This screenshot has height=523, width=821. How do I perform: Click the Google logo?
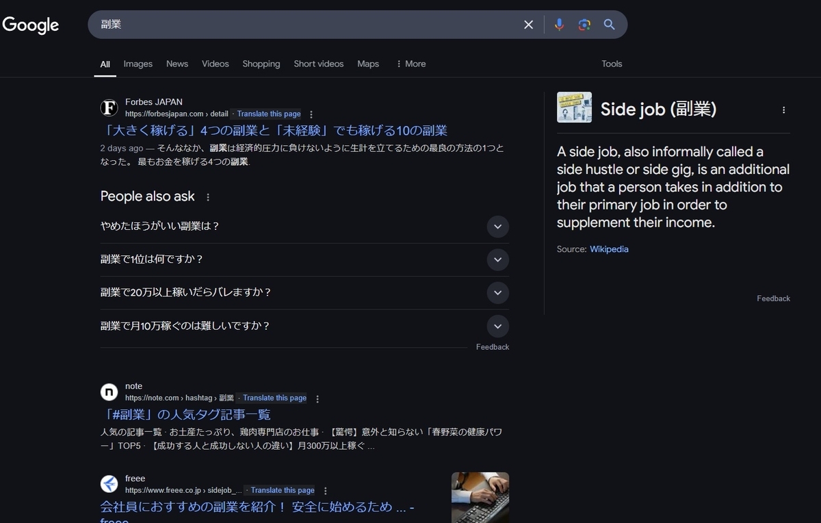[x=31, y=25]
